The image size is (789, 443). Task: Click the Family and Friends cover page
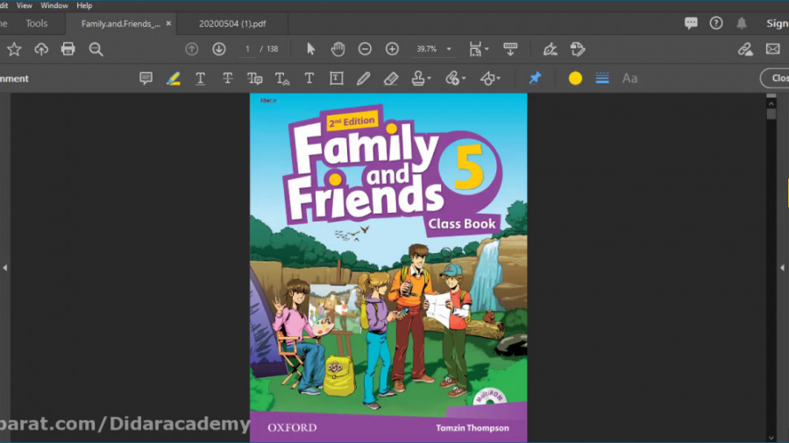tap(388, 268)
